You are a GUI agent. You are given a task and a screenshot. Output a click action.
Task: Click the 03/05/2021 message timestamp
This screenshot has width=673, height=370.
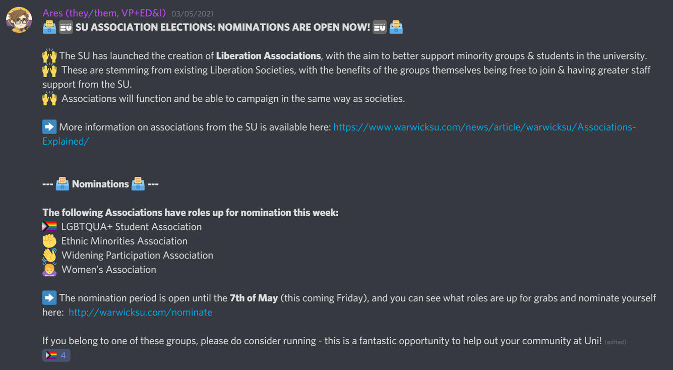(x=192, y=14)
